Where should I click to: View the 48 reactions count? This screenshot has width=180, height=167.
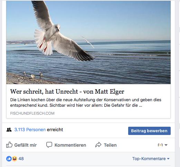coord(21,159)
